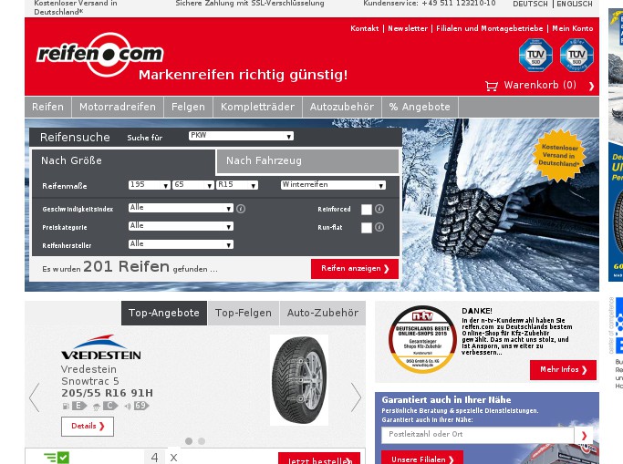Click the Vredestein brand logo

[101, 347]
